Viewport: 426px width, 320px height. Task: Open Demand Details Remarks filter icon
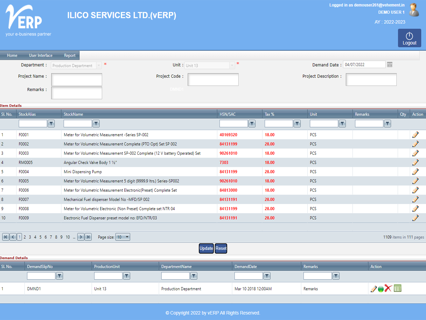(x=336, y=276)
